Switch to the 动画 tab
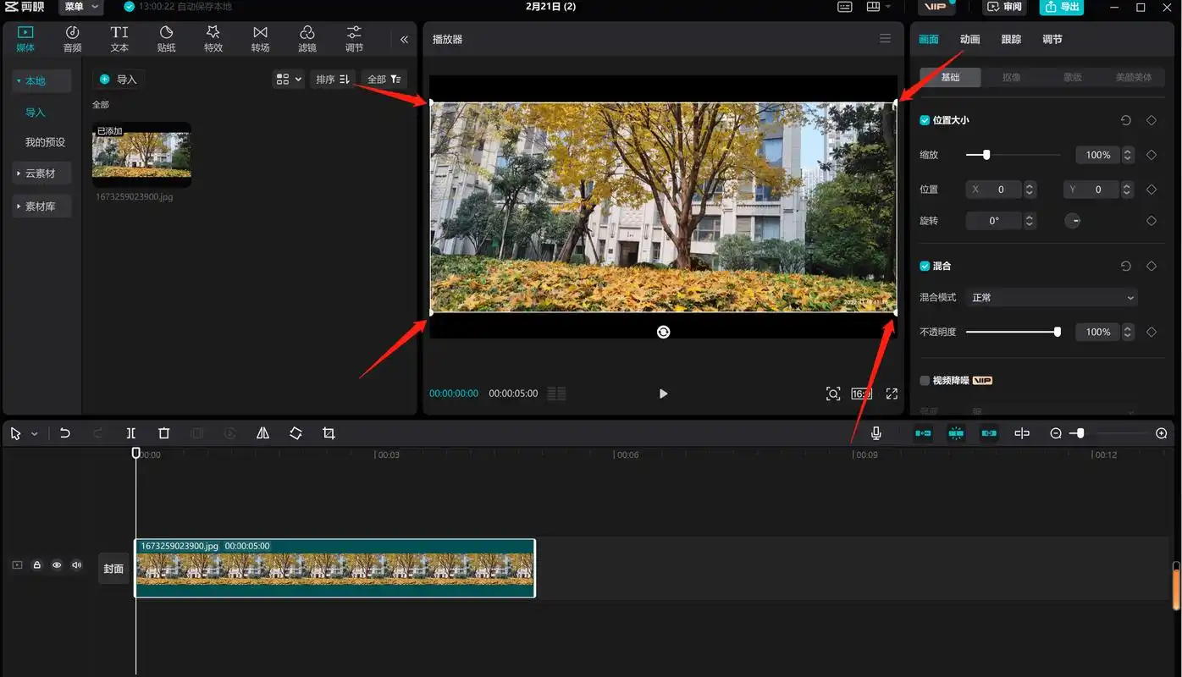This screenshot has width=1182, height=677. [x=969, y=39]
